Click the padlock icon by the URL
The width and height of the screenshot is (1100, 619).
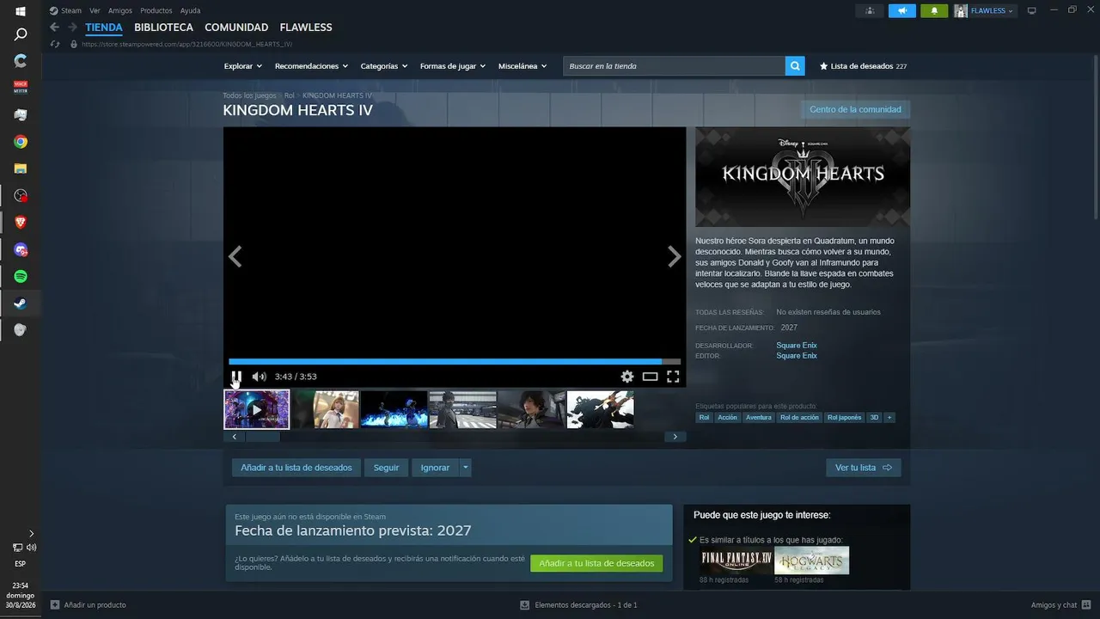[75, 44]
